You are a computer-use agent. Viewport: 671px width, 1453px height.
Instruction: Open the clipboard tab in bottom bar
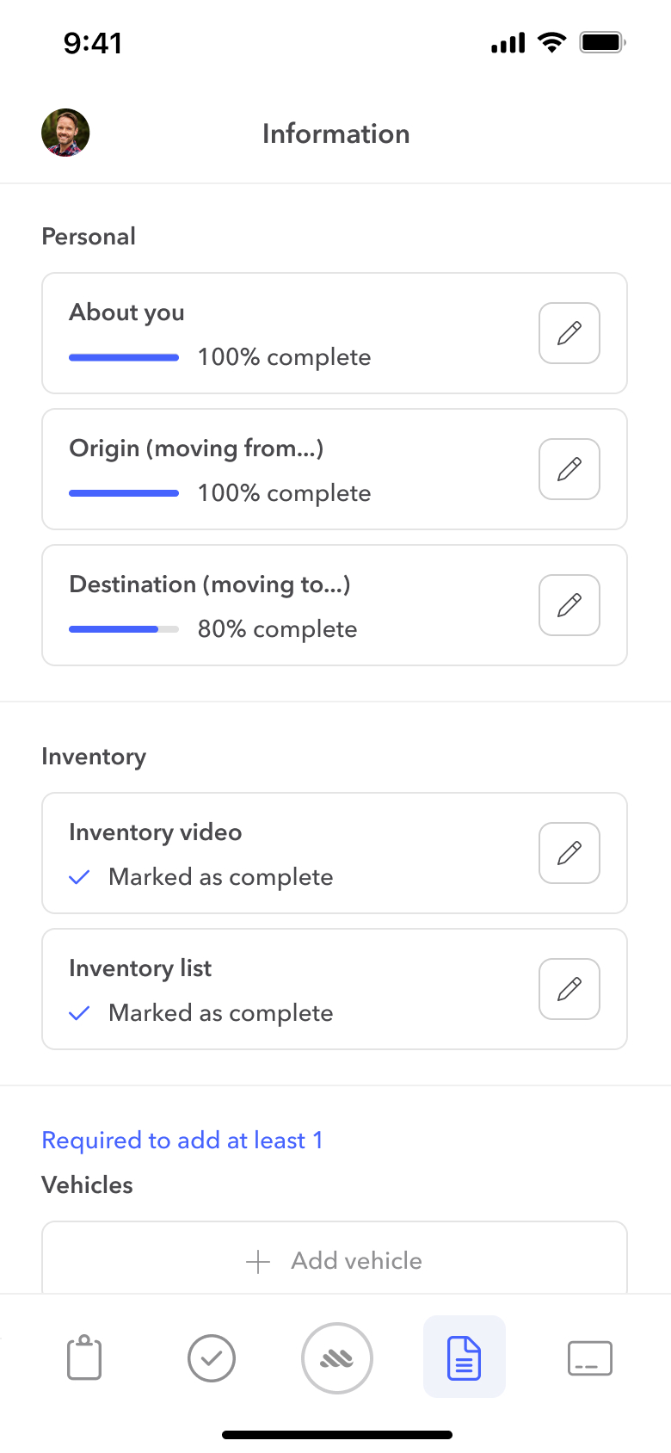84,1358
